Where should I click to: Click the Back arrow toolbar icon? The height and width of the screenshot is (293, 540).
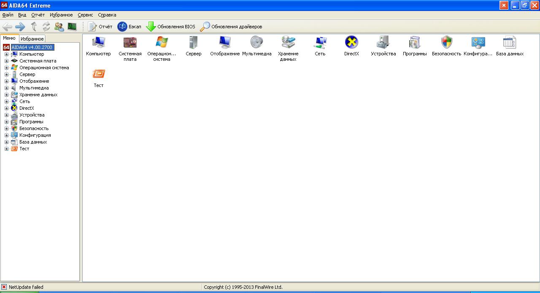tap(7, 27)
